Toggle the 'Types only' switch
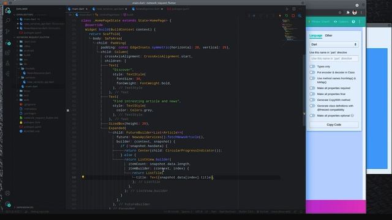The image size is (392, 220). 312,67
